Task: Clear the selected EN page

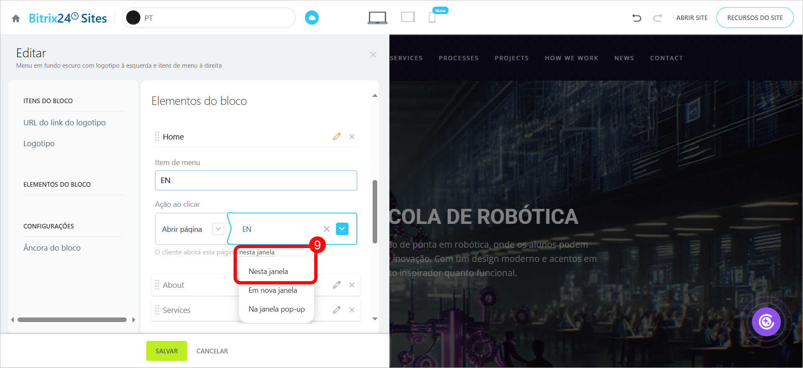Action: (327, 229)
